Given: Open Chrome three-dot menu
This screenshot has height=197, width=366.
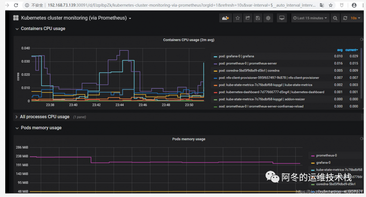Looking at the screenshot, I should pos(363,5).
